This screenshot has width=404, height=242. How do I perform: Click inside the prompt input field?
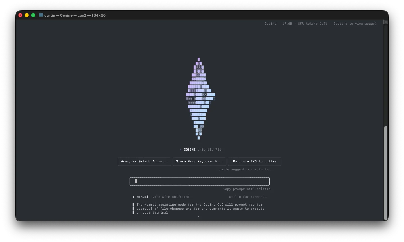pyautogui.click(x=199, y=181)
